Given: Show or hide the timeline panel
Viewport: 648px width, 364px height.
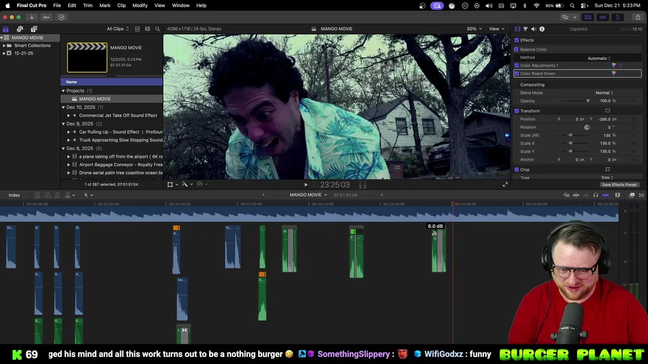Looking at the screenshot, I should (x=602, y=17).
